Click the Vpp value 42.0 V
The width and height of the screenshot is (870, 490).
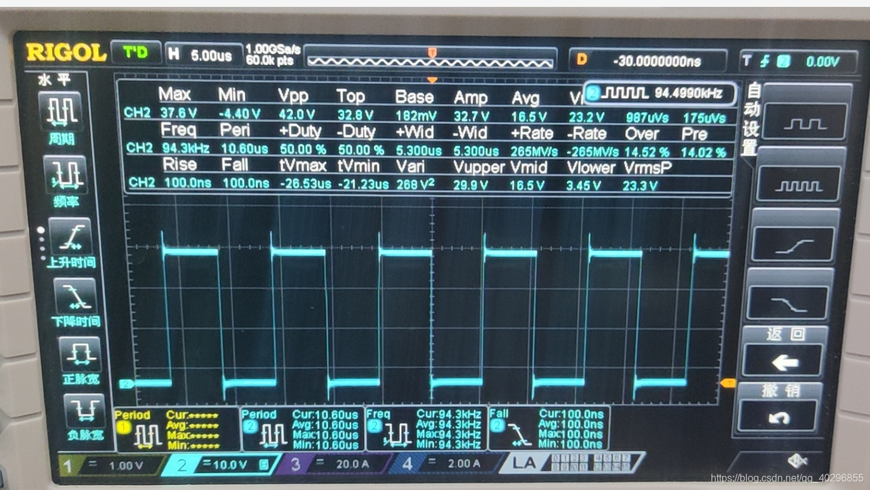click(x=297, y=115)
